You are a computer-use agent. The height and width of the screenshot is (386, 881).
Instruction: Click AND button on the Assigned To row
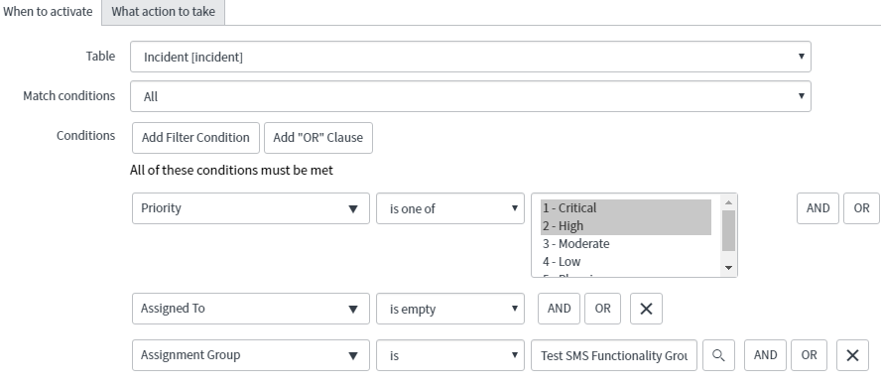coord(559,309)
